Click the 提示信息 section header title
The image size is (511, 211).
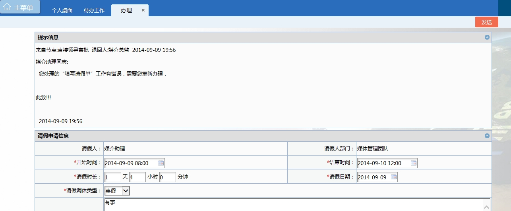point(48,37)
